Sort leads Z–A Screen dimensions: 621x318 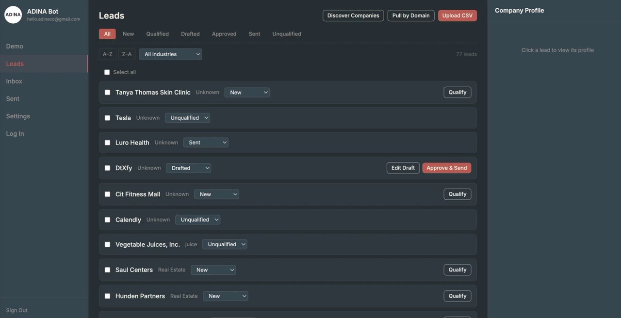[127, 54]
